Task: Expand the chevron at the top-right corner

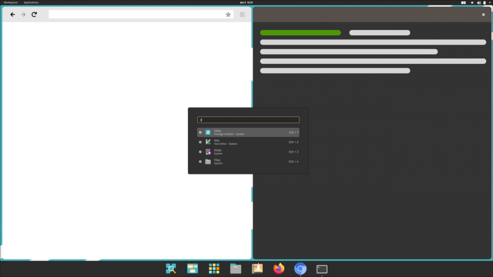Action: [x=490, y=2]
